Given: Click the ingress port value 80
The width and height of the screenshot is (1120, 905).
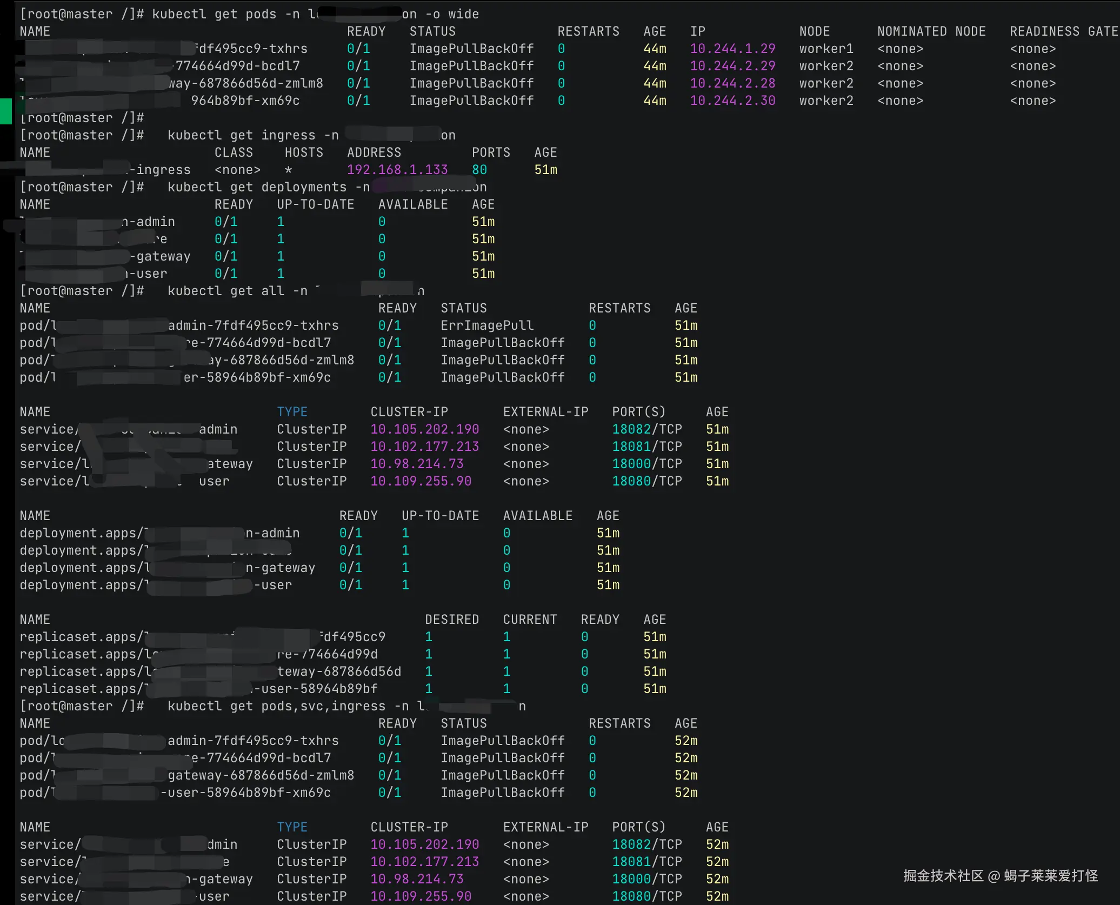Looking at the screenshot, I should coord(479,170).
